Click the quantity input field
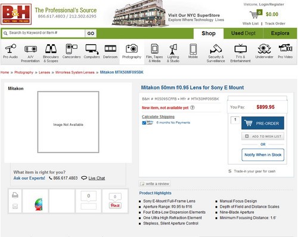The image size is (298, 237). click(x=235, y=120)
